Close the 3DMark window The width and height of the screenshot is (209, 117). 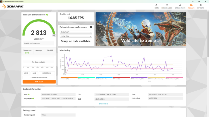pyautogui.click(x=205, y=1)
